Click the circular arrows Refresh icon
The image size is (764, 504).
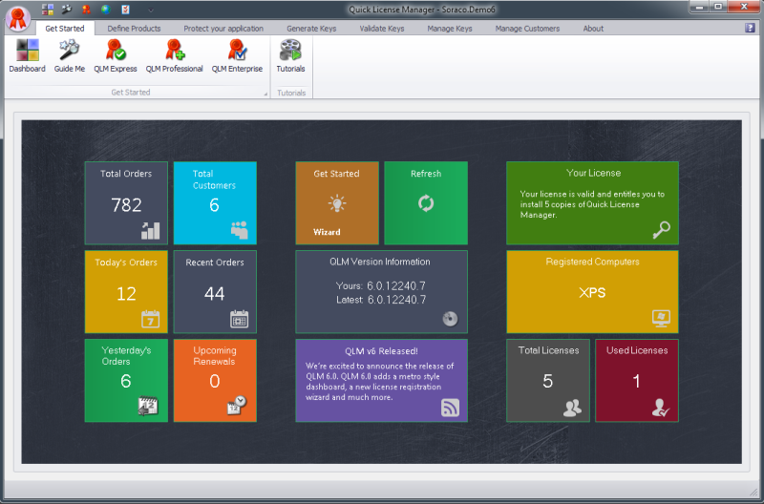point(426,203)
